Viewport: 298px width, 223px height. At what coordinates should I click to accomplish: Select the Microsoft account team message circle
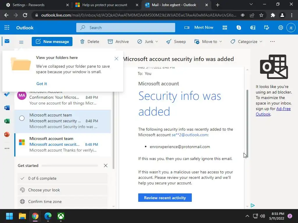tap(22, 118)
